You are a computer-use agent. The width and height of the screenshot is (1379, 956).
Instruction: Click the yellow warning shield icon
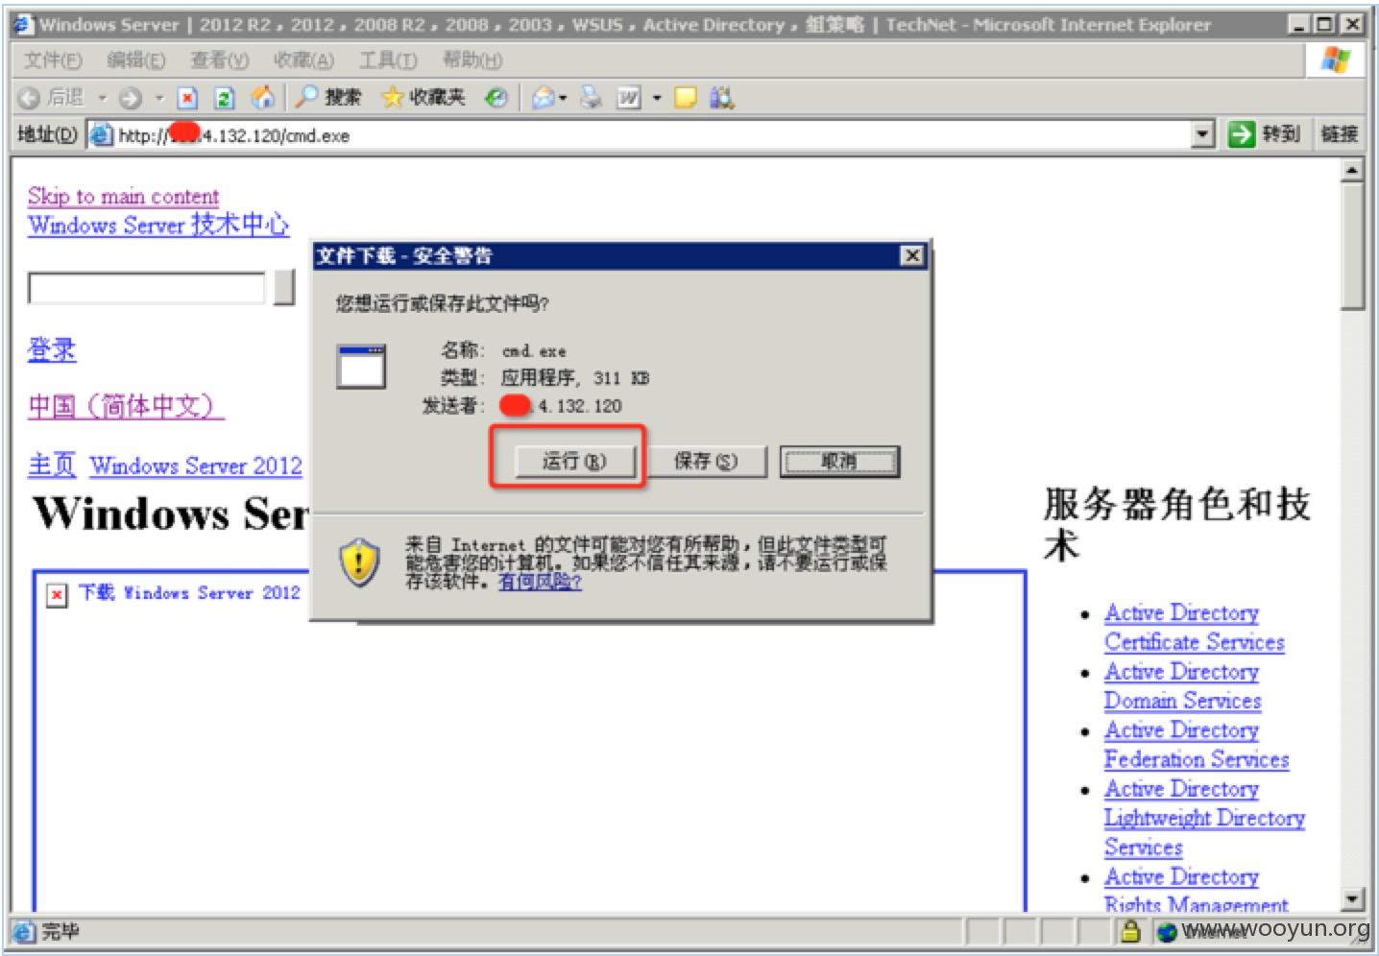coord(358,562)
